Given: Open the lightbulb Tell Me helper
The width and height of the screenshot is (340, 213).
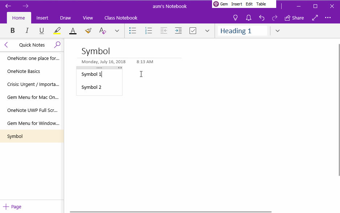Looking at the screenshot, I should (235, 17).
